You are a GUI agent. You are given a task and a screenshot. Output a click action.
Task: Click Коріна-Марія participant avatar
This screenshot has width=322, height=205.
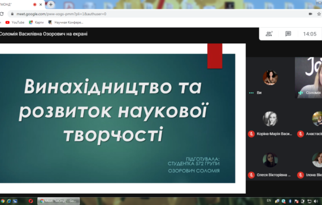(270, 119)
